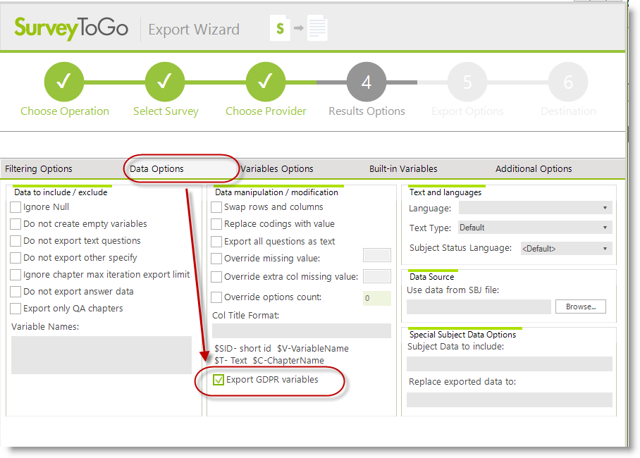The image size is (640, 458).
Task: Switch to the Additional Options tab
Action: (534, 168)
